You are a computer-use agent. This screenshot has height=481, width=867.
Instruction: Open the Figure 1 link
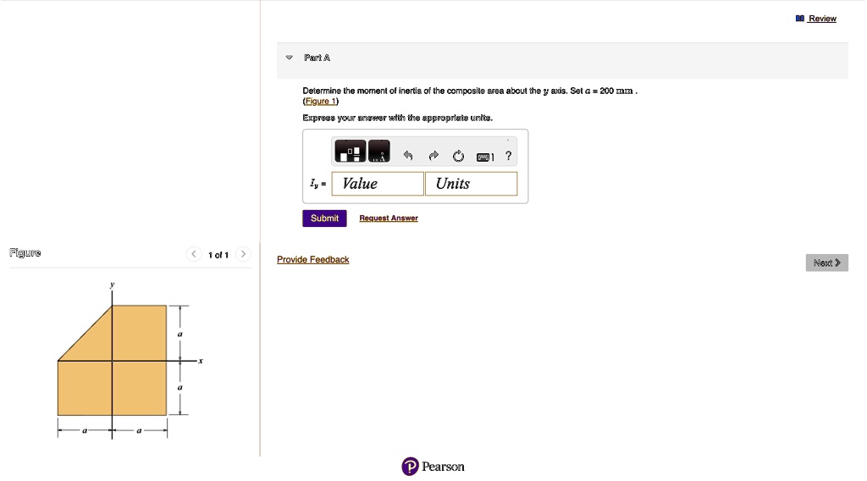point(321,101)
